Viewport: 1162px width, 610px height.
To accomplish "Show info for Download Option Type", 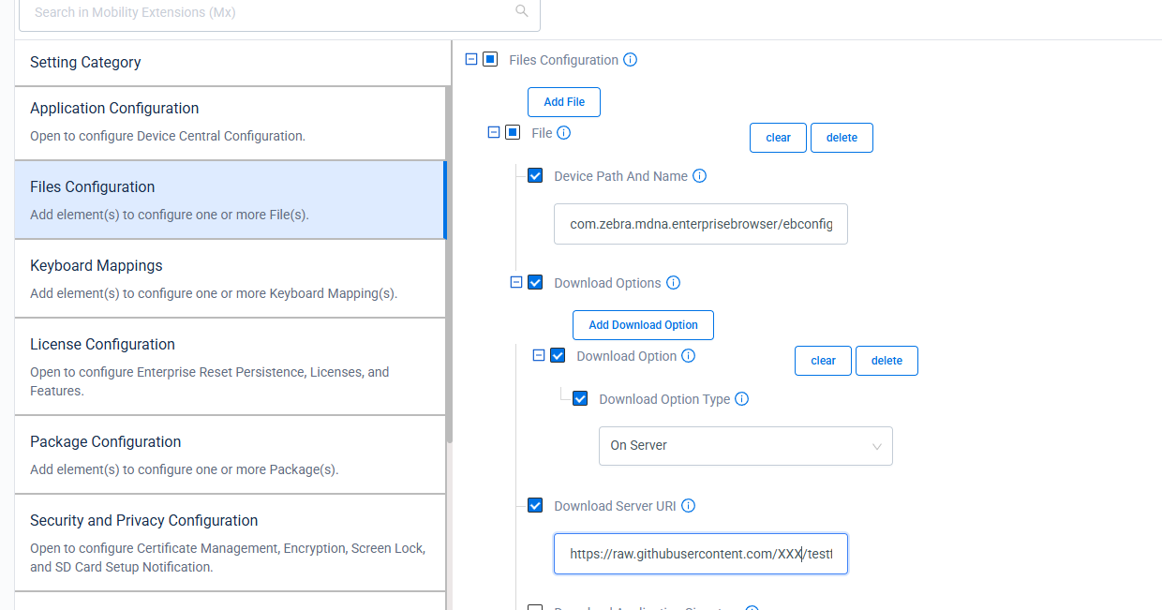I will coord(742,399).
